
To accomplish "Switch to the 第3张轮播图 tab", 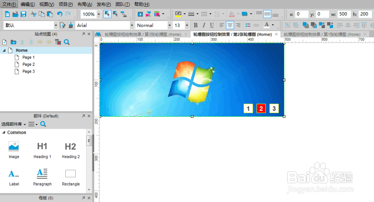I will pyautogui.click(x=142, y=34).
